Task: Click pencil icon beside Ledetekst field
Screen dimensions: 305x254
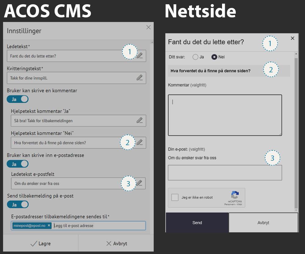Action: point(139,56)
